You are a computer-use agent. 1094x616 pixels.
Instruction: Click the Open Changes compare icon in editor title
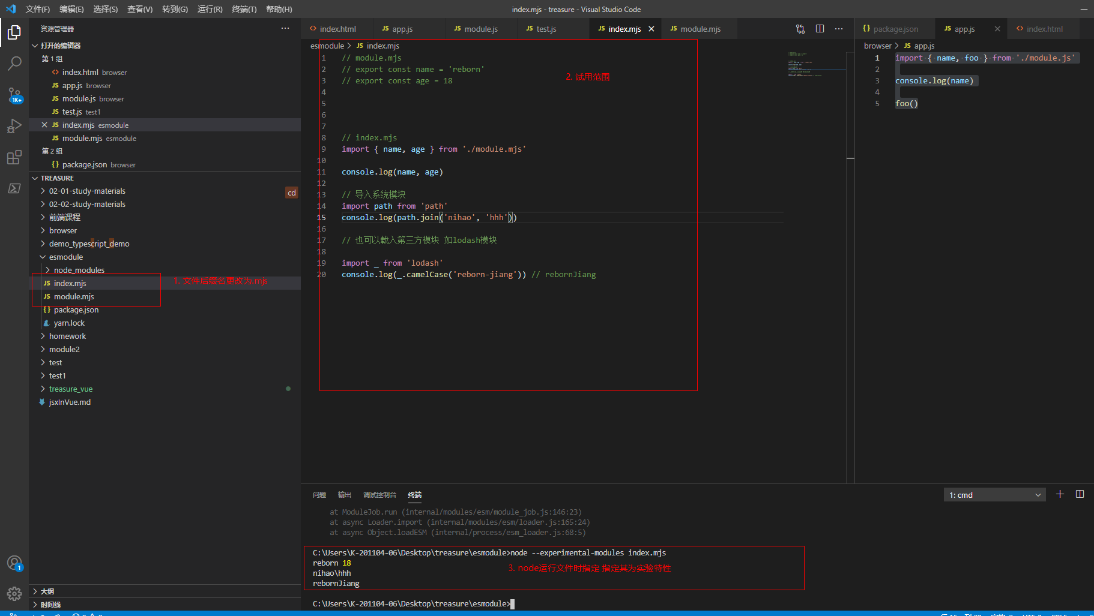click(x=800, y=28)
